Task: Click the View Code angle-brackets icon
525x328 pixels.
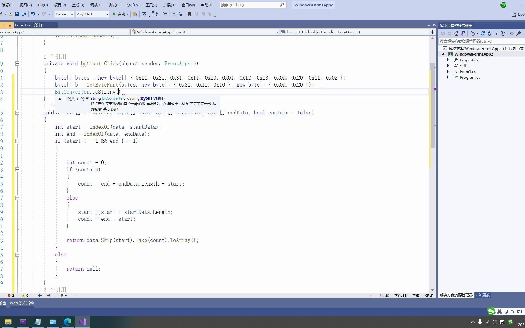Action: pyautogui.click(x=512, y=34)
